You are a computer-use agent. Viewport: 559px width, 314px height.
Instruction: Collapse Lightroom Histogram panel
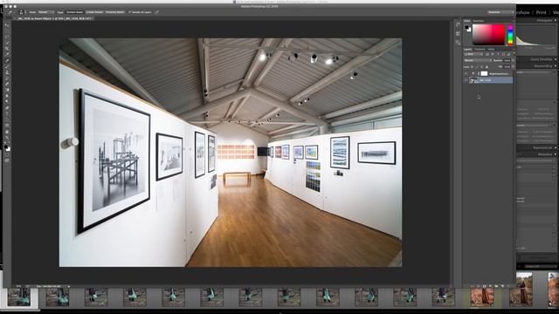[x=556, y=21]
